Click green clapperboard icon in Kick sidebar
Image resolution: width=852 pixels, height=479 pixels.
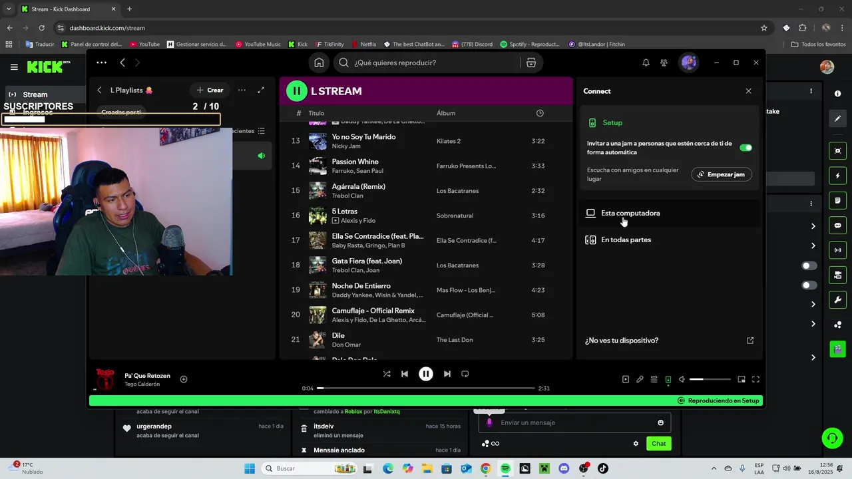point(837,349)
